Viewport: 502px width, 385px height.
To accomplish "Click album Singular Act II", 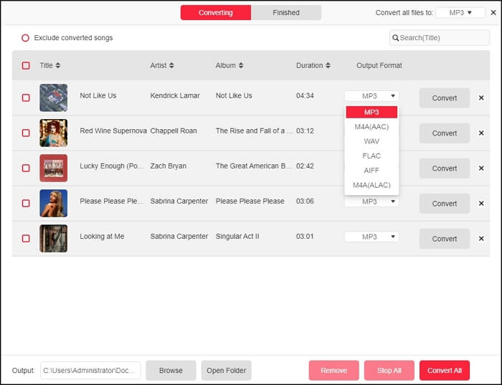I will [x=237, y=237].
